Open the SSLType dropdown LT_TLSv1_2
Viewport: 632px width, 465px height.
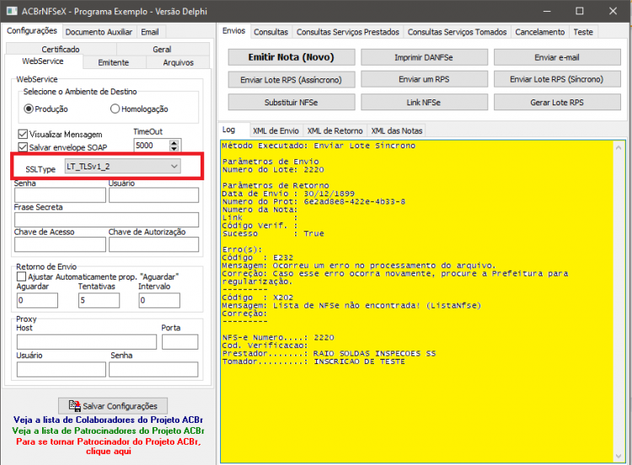(122, 166)
